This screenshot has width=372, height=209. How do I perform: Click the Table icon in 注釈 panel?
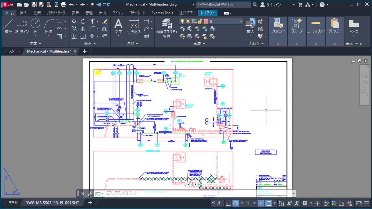[x=146, y=36]
